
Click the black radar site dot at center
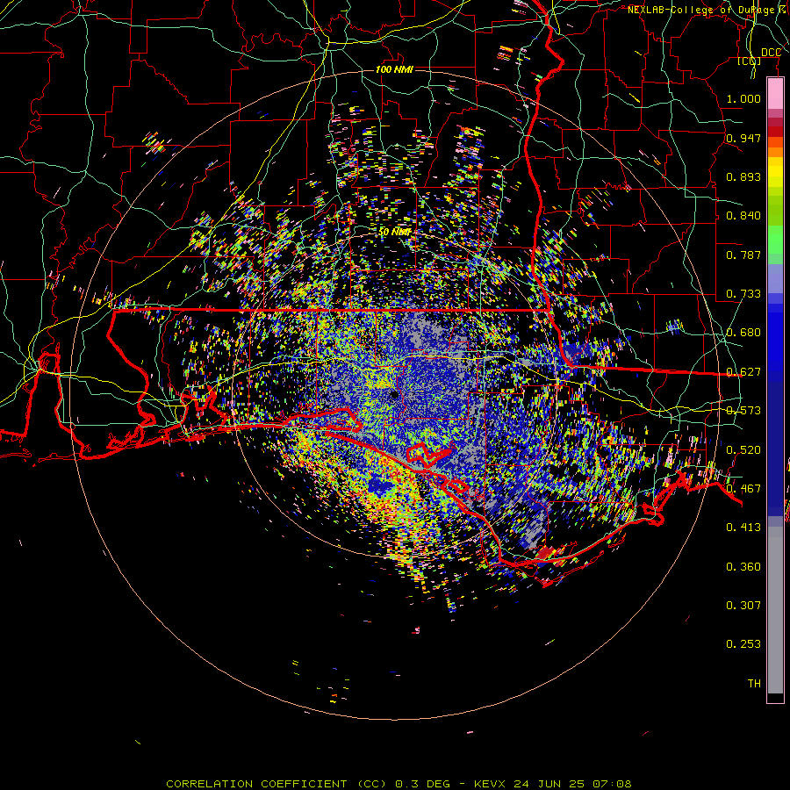[x=394, y=395]
